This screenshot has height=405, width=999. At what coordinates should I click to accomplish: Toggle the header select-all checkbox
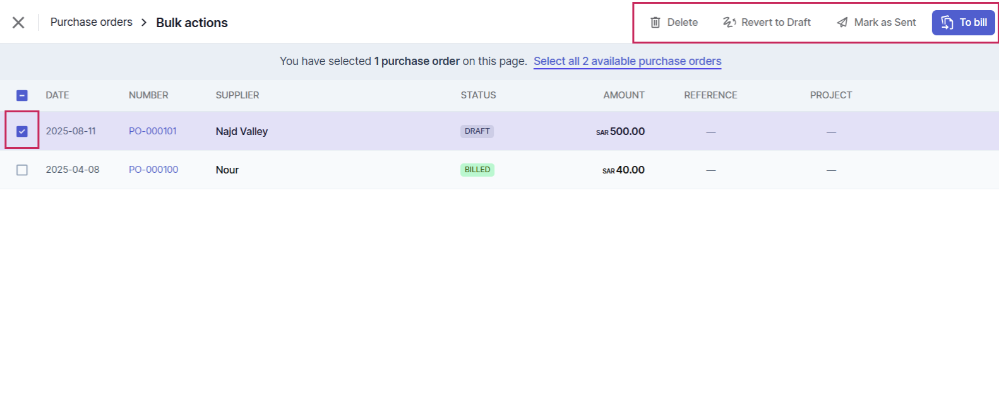22,95
